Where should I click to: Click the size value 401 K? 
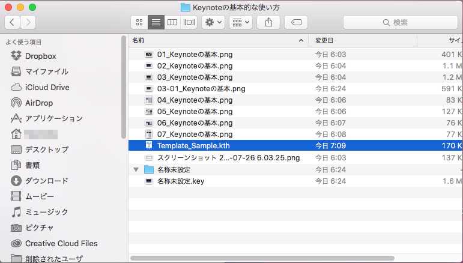pos(452,54)
